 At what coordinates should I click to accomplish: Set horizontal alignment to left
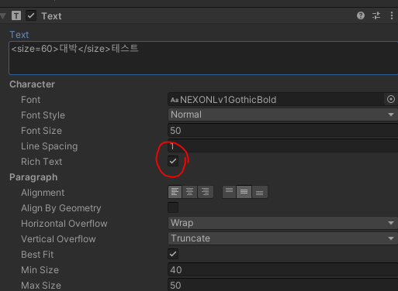[x=175, y=192]
